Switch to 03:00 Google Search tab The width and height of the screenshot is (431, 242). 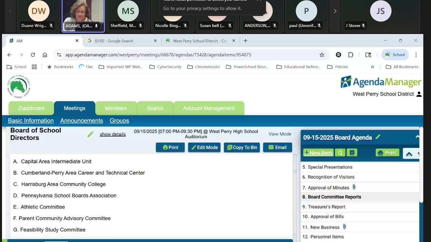[x=121, y=41]
